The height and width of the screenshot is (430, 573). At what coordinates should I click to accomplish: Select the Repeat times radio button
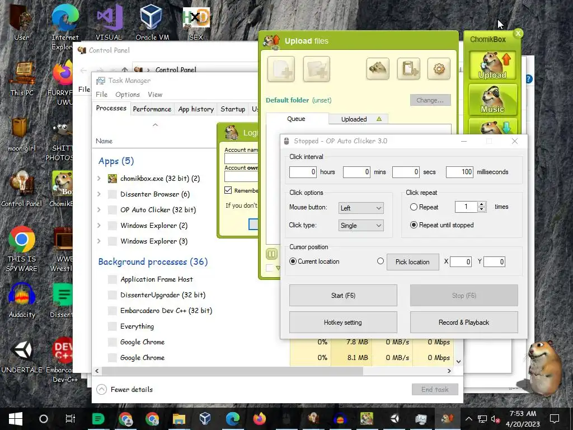pyautogui.click(x=414, y=207)
